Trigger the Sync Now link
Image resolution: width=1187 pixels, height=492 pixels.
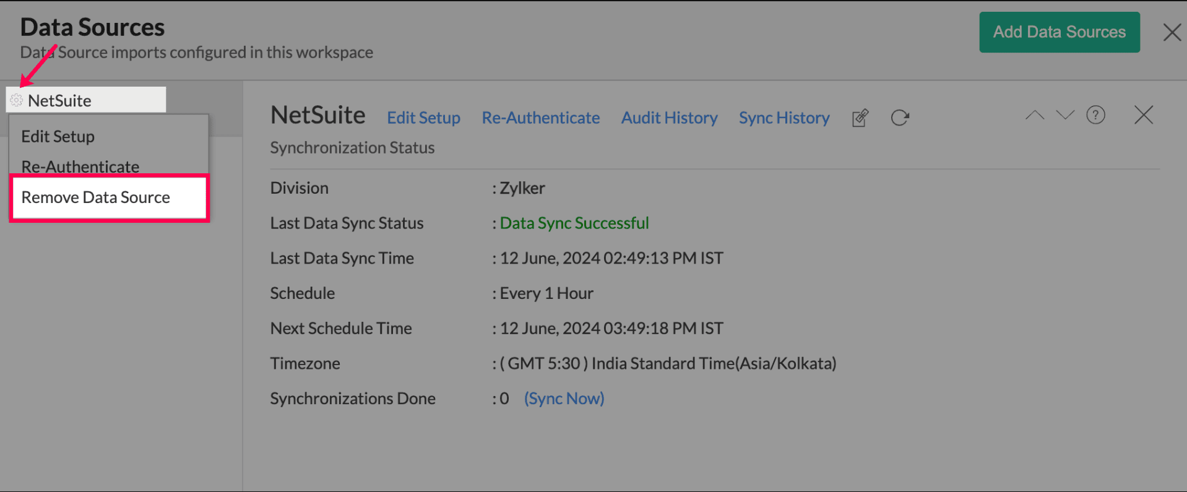pos(564,399)
